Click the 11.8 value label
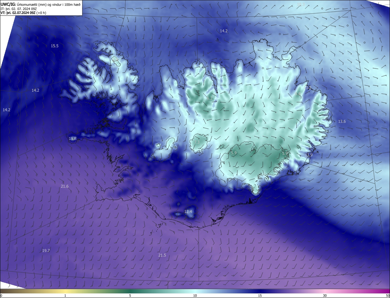The width and height of the screenshot is (390, 298). 73,139
